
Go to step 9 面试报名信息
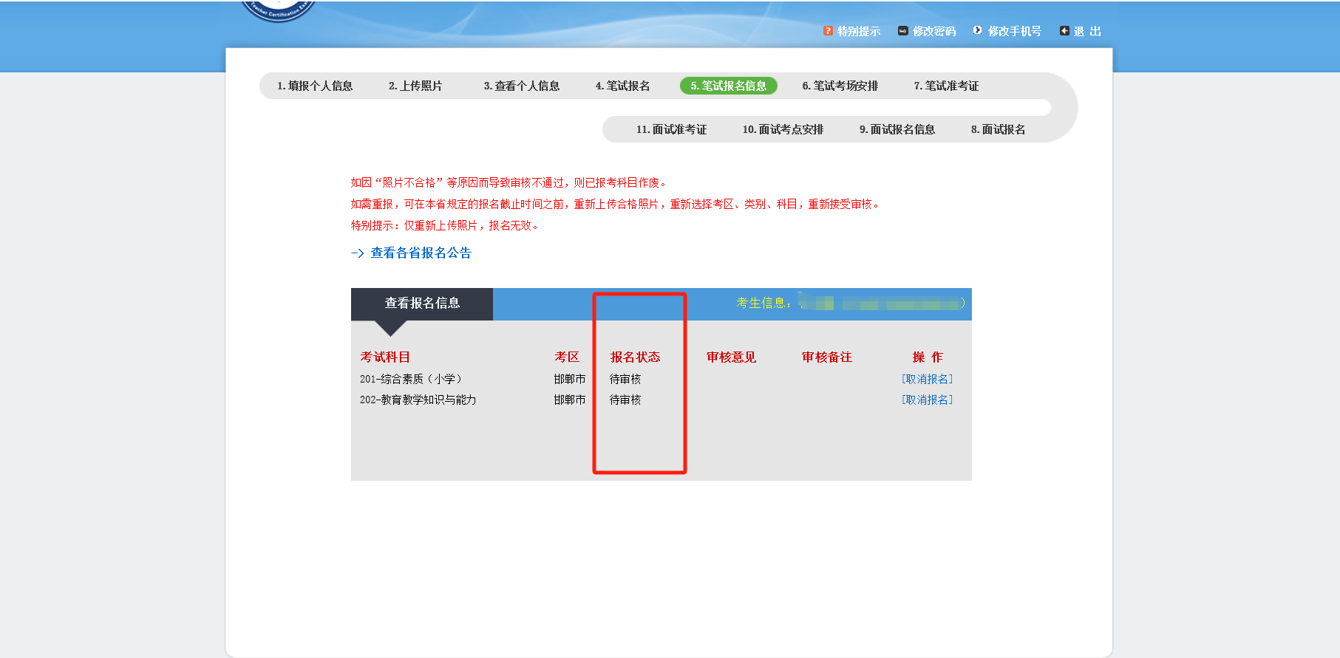897,129
